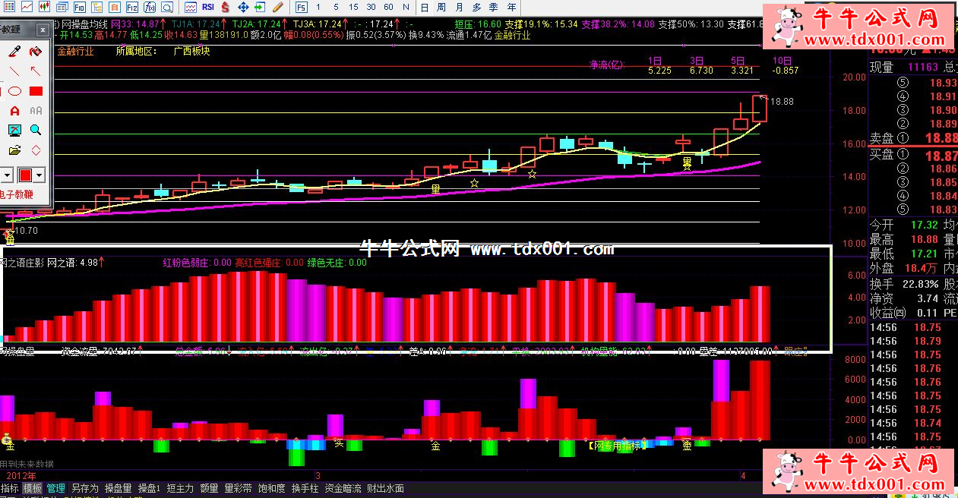Switch to the 操盘量 indicator tab
This screenshot has height=498, width=958.
coord(118,489)
